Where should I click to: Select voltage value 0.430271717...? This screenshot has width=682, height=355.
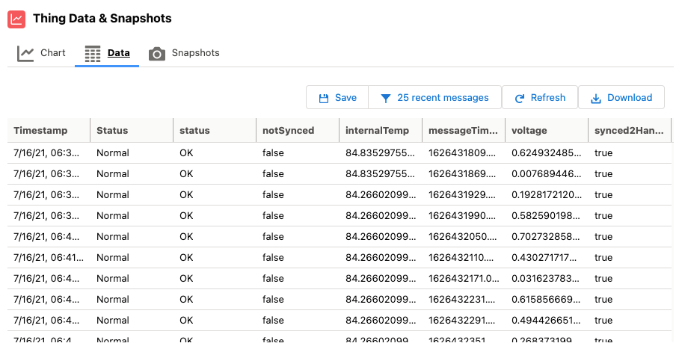coord(544,257)
